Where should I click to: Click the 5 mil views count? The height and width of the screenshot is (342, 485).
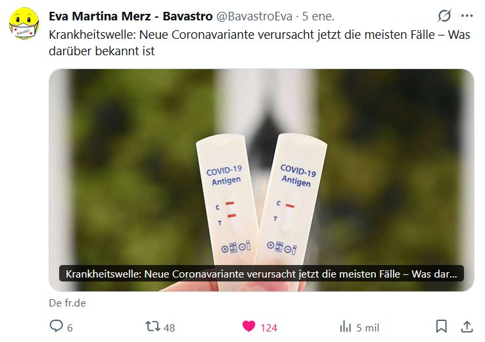coord(367,328)
